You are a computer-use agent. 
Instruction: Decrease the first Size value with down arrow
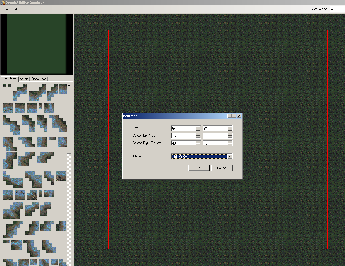198,129
